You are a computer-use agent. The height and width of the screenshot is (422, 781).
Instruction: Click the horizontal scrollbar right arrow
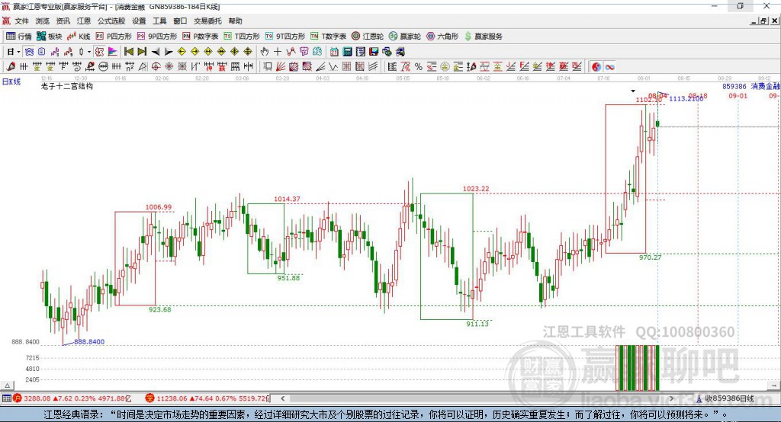point(672,398)
